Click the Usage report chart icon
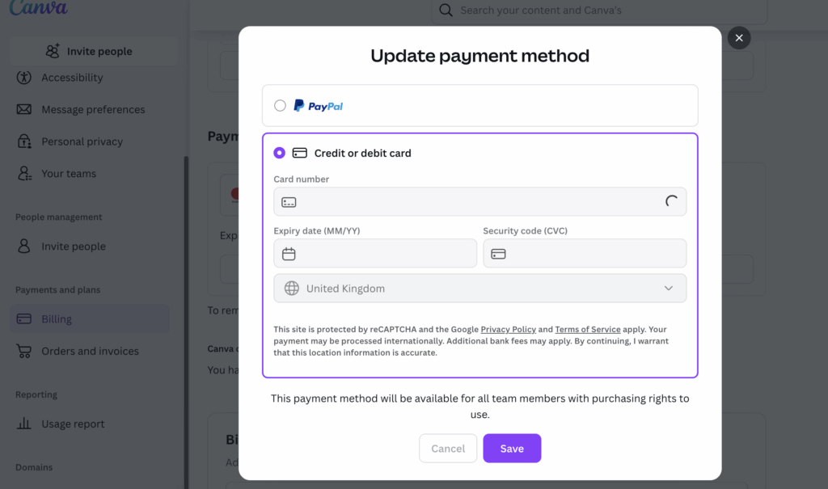This screenshot has height=489, width=828. [x=24, y=424]
